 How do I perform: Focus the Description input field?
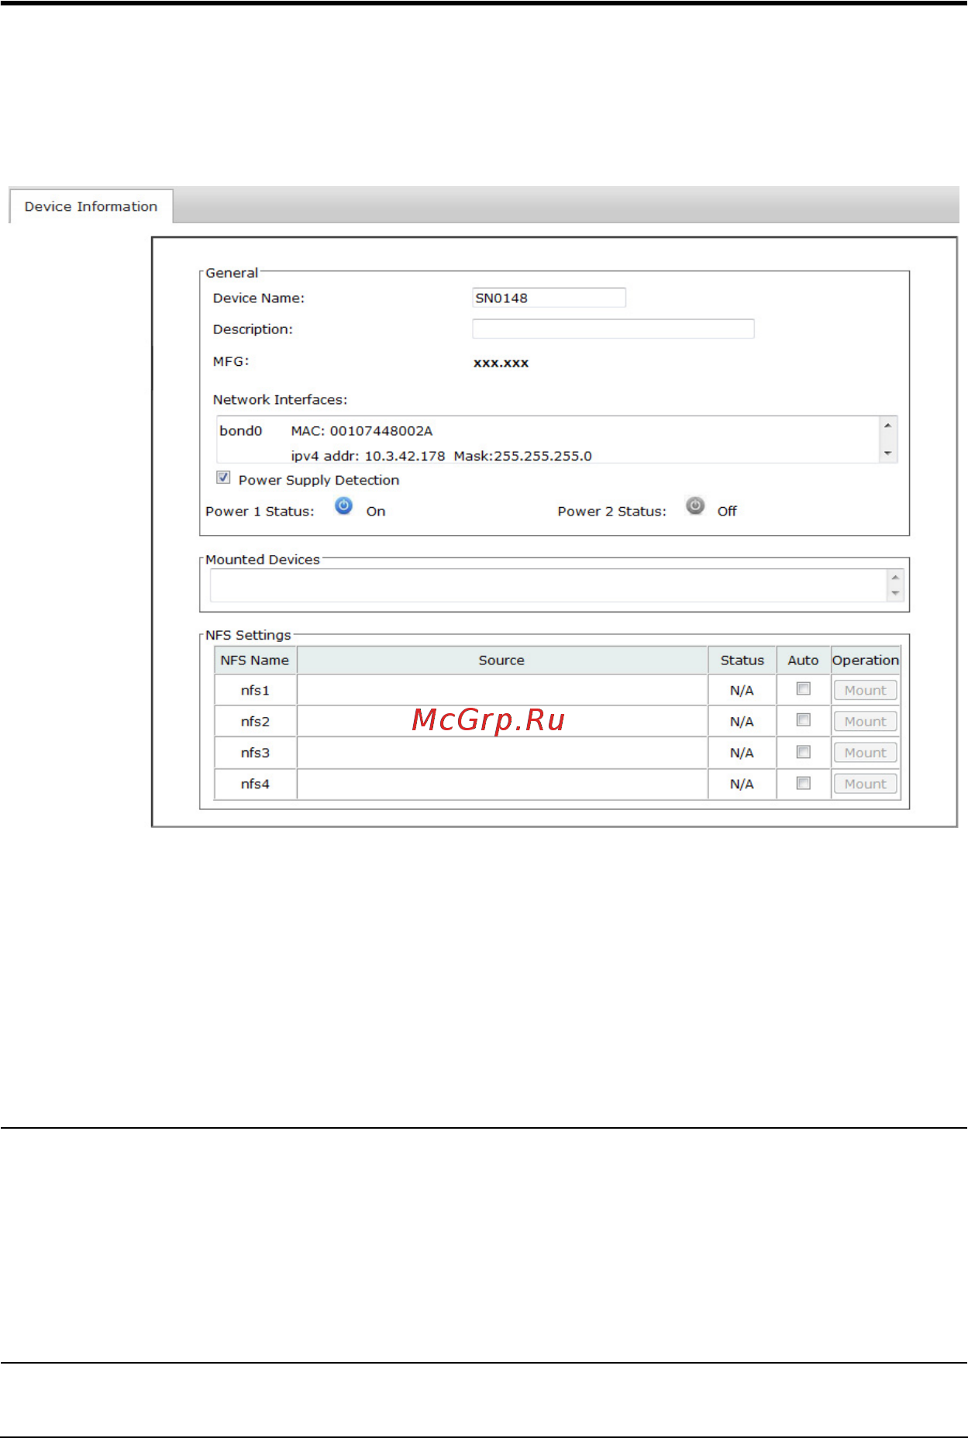[613, 329]
